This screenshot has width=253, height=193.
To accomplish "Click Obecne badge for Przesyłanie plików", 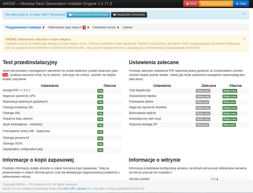I will (x=229, y=102).
